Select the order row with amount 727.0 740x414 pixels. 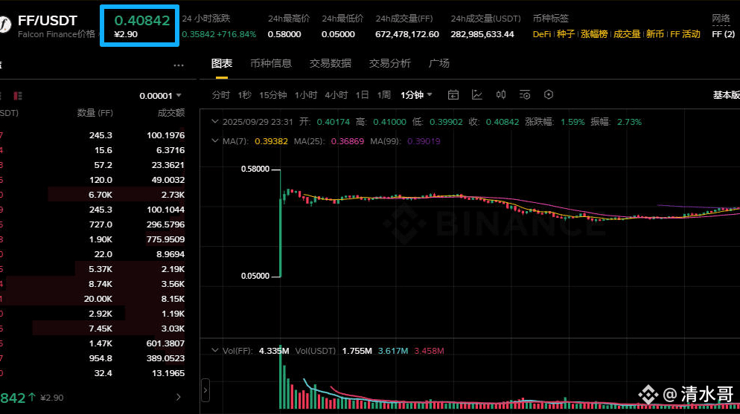pyautogui.click(x=92, y=224)
